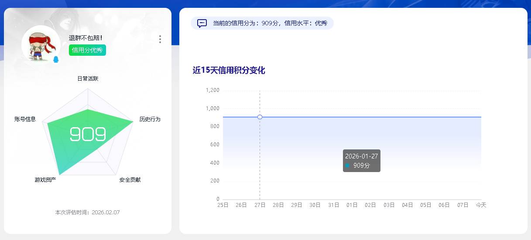
Task: Select the 游戏资产 radar axis label
Action: coord(46,180)
